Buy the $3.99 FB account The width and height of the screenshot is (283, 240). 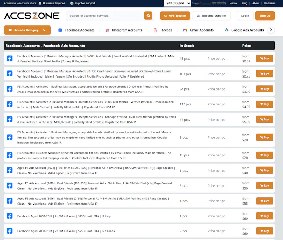(265, 89)
